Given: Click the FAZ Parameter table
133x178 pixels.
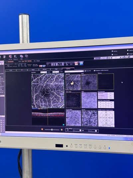Looking at the screenshot, I should (x=106, y=96).
